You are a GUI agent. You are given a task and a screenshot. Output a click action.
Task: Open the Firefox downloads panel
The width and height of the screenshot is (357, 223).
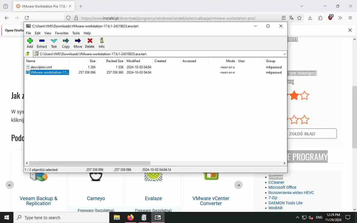pyautogui.click(x=310, y=18)
